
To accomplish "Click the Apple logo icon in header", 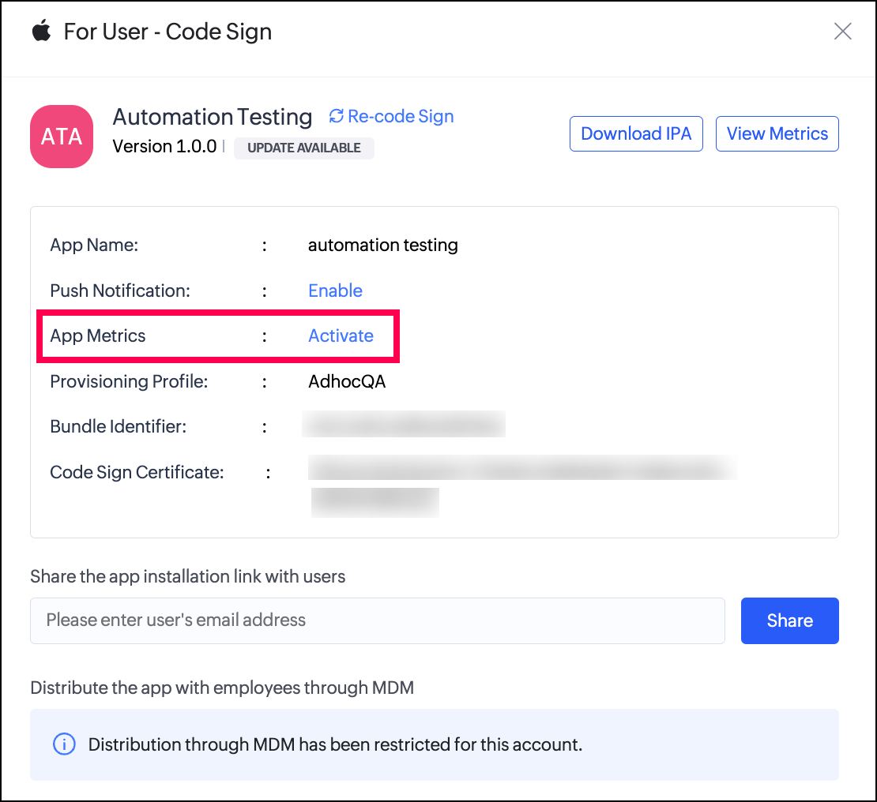I will coord(41,32).
